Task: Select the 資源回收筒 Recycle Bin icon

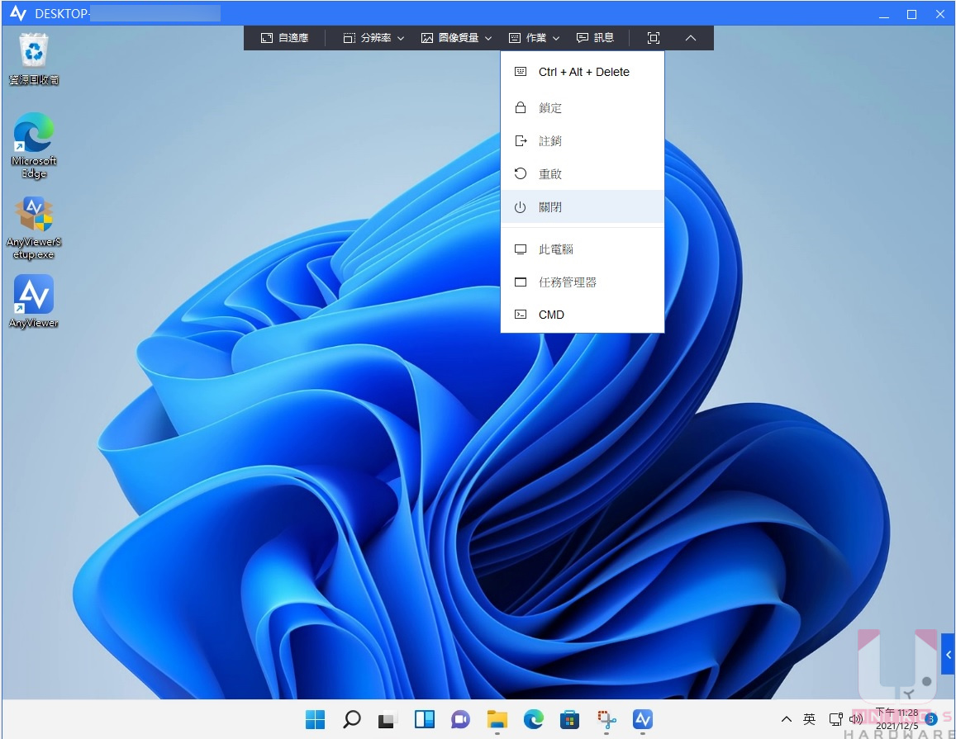Action: [x=34, y=59]
